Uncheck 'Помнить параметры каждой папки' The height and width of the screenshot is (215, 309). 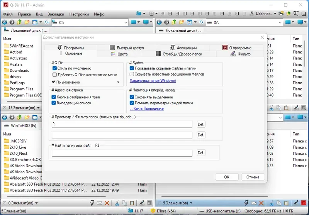(132, 103)
